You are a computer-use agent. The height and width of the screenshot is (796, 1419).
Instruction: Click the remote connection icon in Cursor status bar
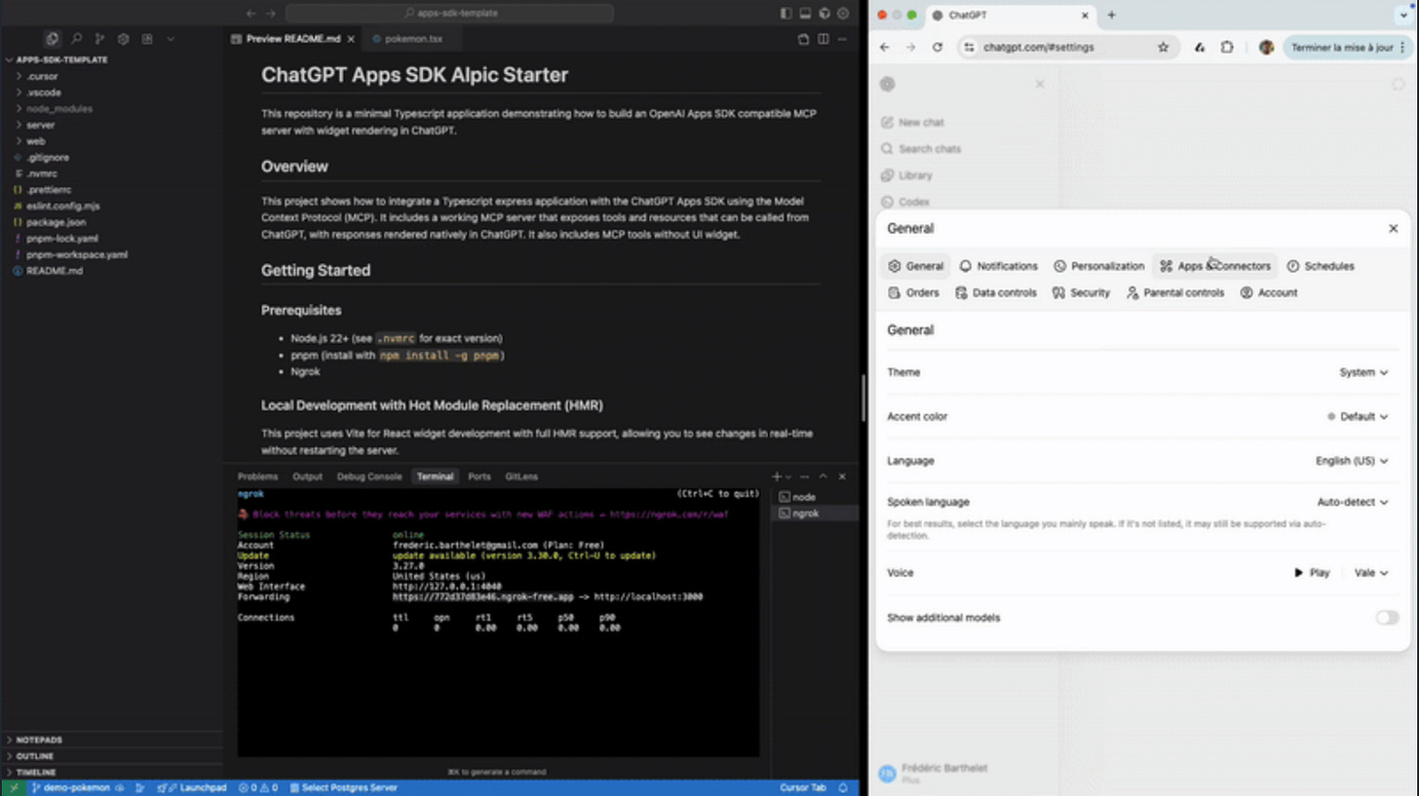(14, 787)
